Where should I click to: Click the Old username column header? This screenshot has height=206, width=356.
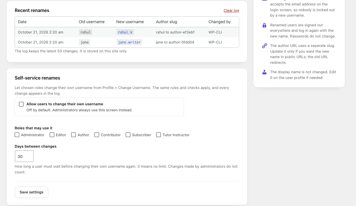(x=92, y=22)
